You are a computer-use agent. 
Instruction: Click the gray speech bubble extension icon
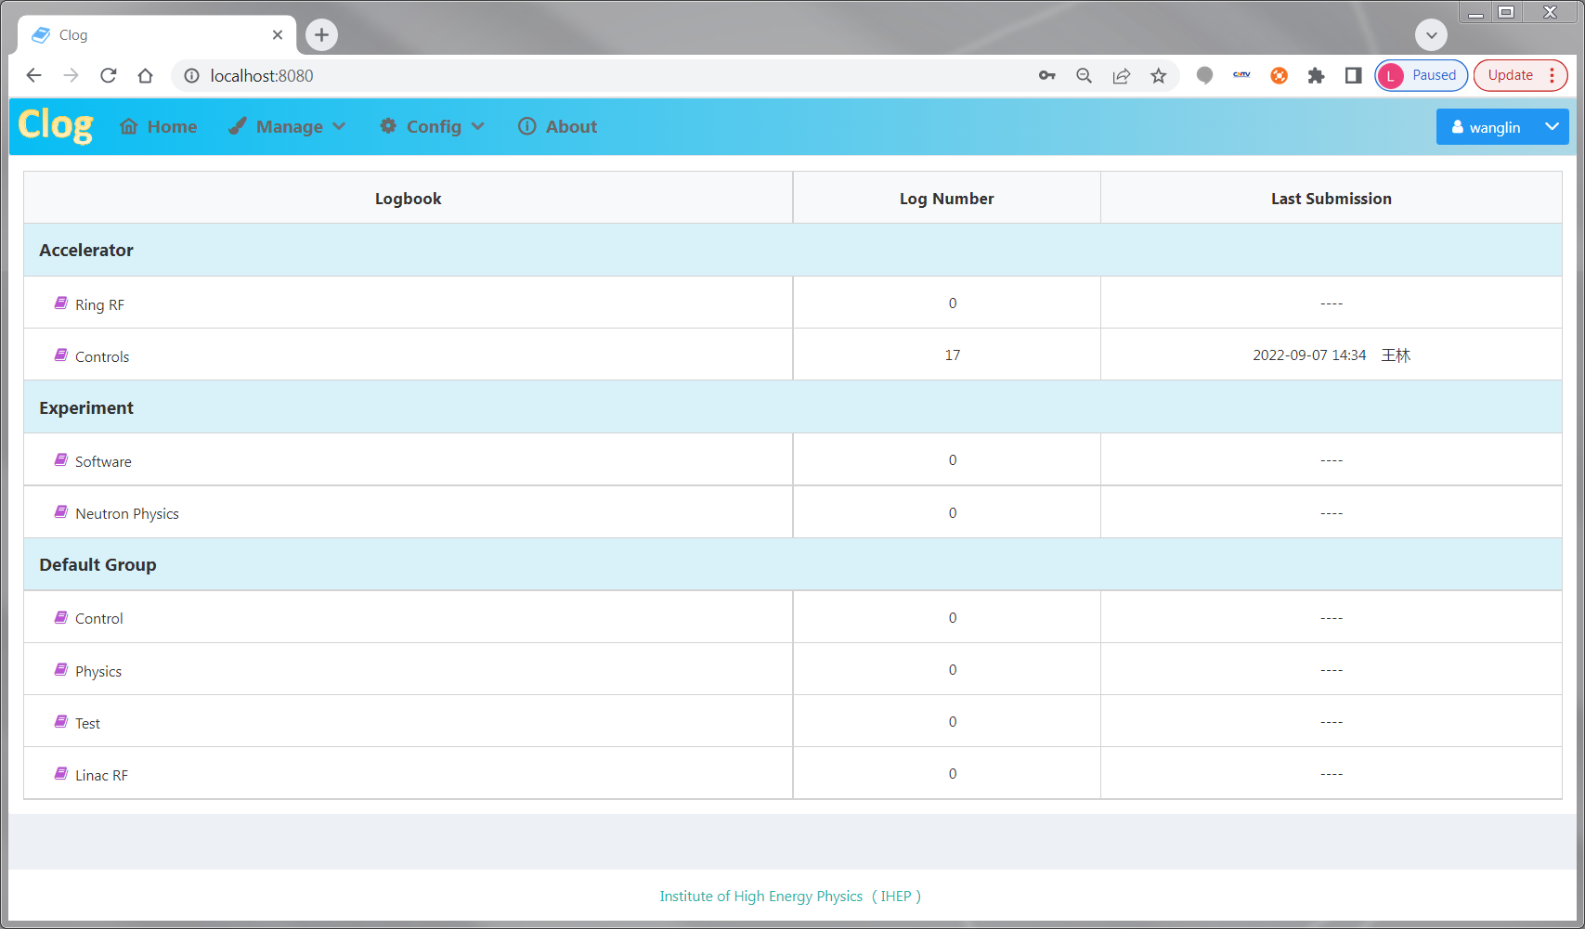(x=1204, y=75)
